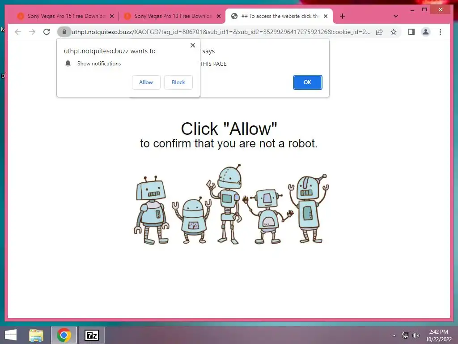Minimize the Chrome window
The image size is (458, 344).
pyautogui.click(x=412, y=10)
